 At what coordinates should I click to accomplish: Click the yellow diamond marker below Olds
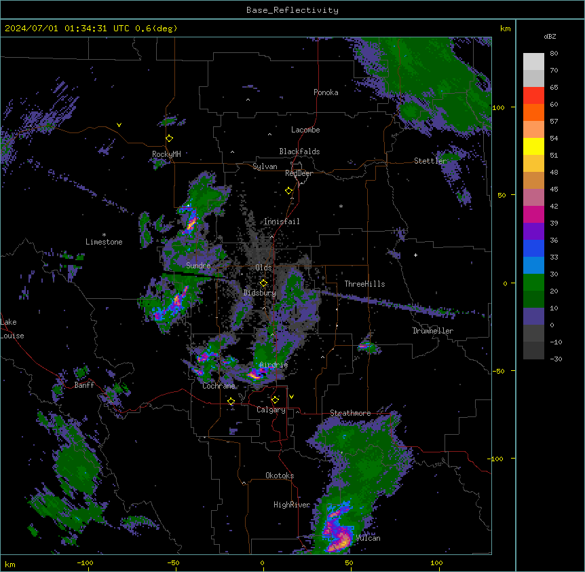(x=263, y=283)
